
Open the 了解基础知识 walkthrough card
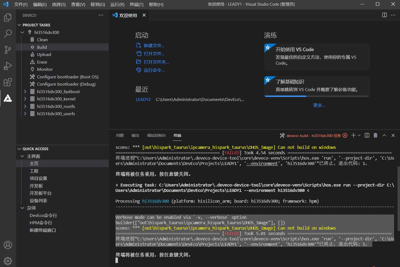coord(317,86)
